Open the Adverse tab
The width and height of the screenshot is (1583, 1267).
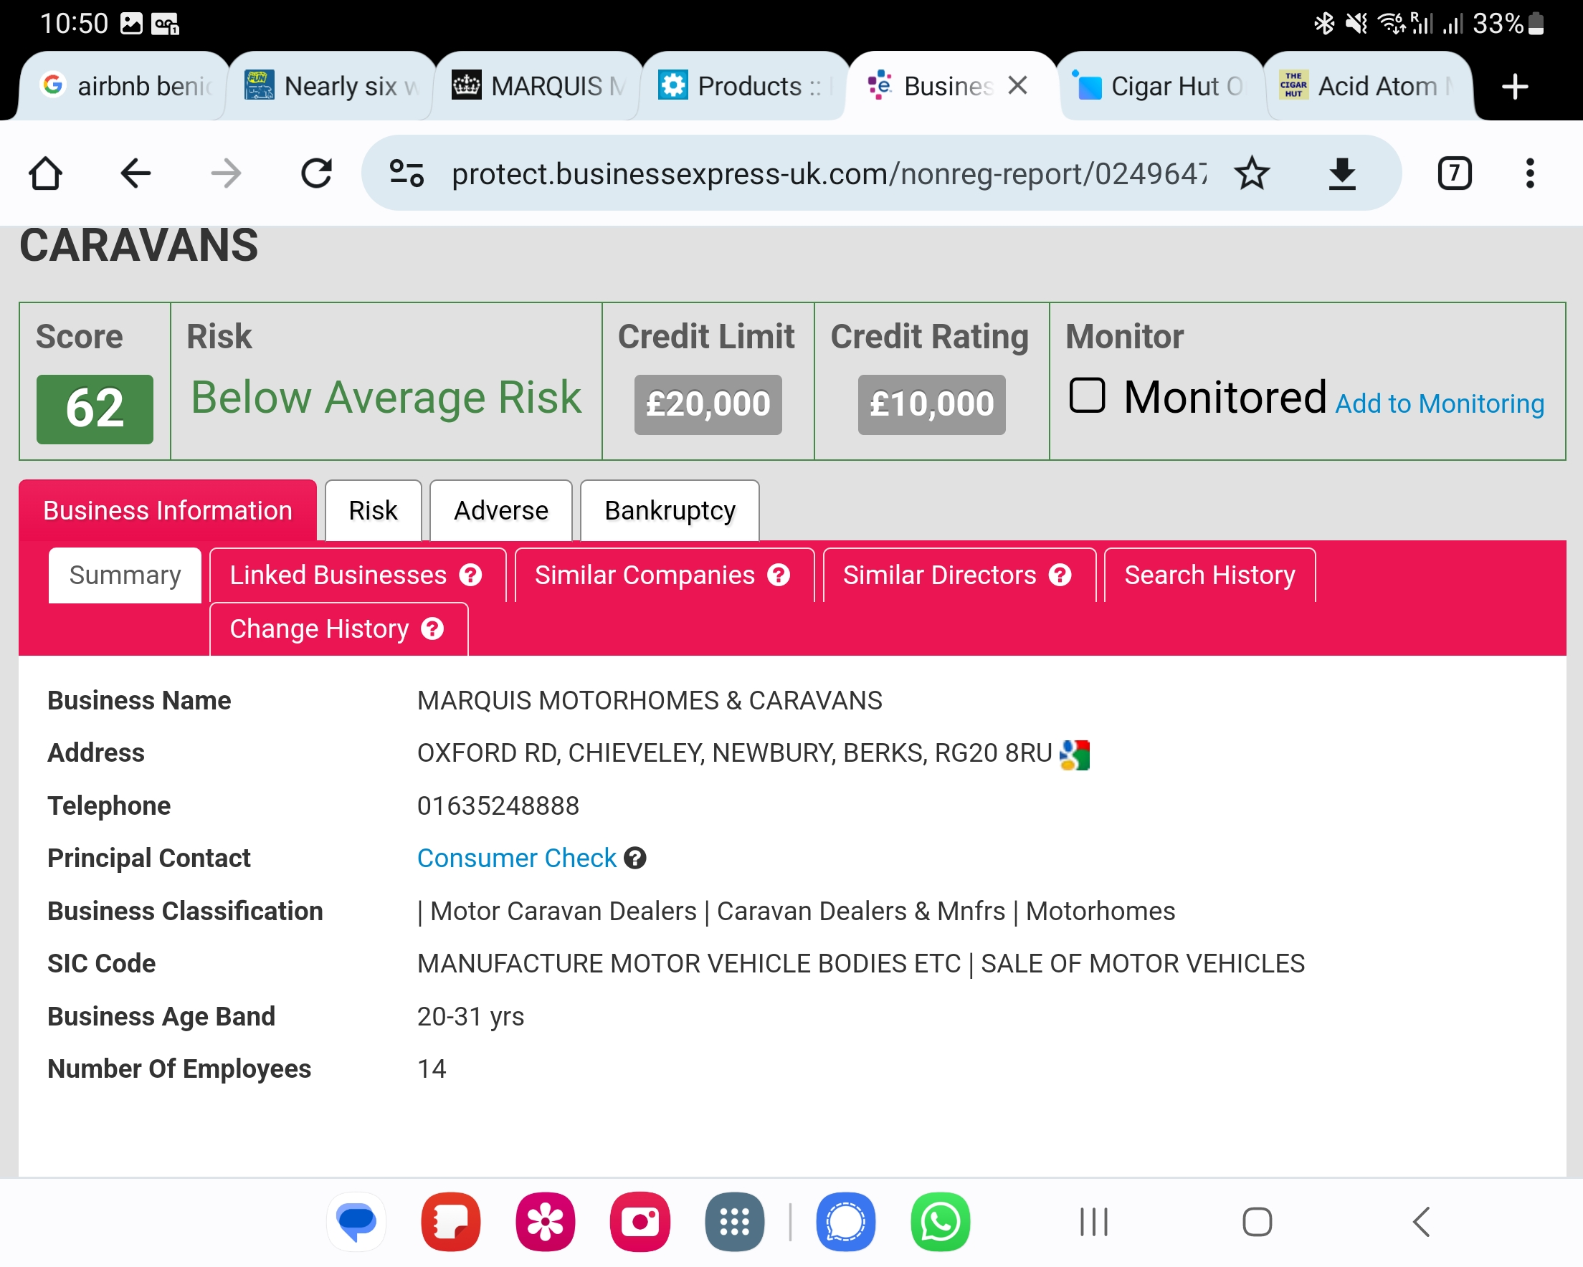[x=500, y=511]
